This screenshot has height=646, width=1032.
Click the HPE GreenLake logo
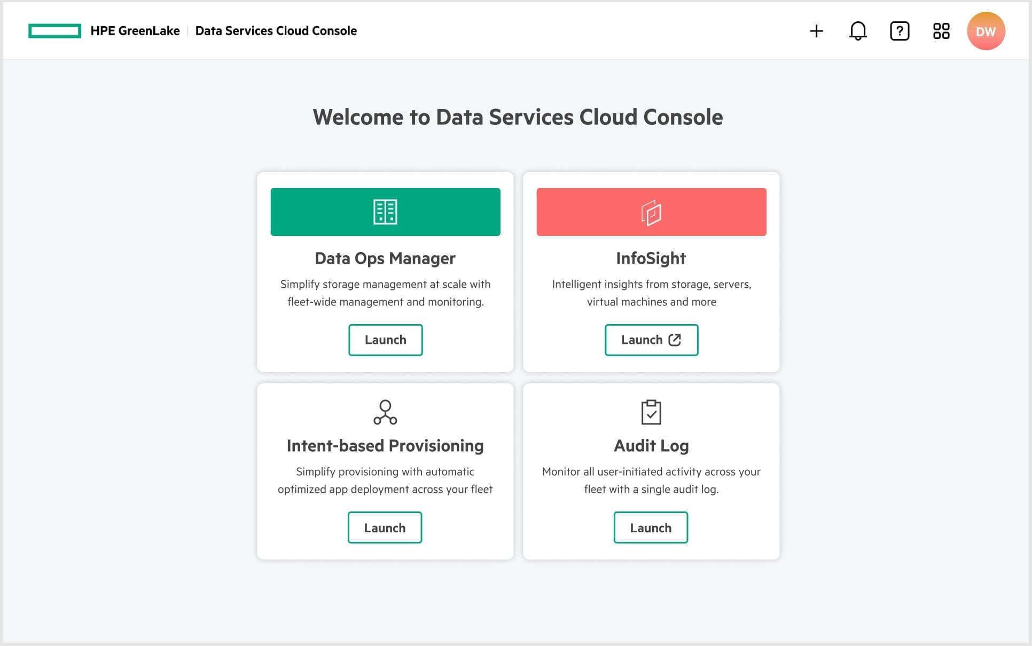(x=54, y=30)
